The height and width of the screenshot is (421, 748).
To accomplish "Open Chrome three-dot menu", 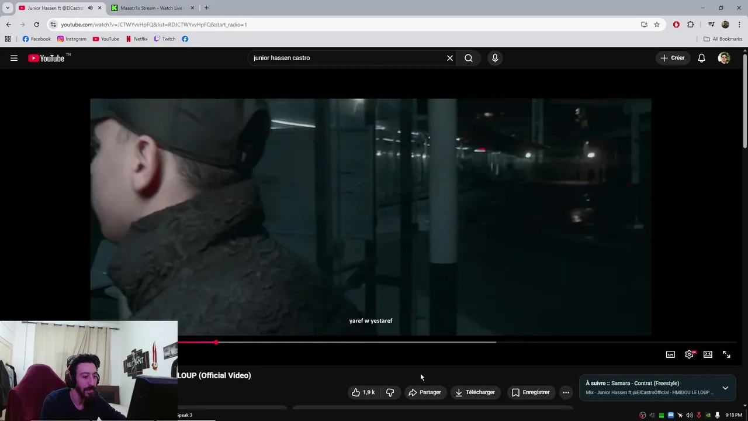I will point(740,25).
